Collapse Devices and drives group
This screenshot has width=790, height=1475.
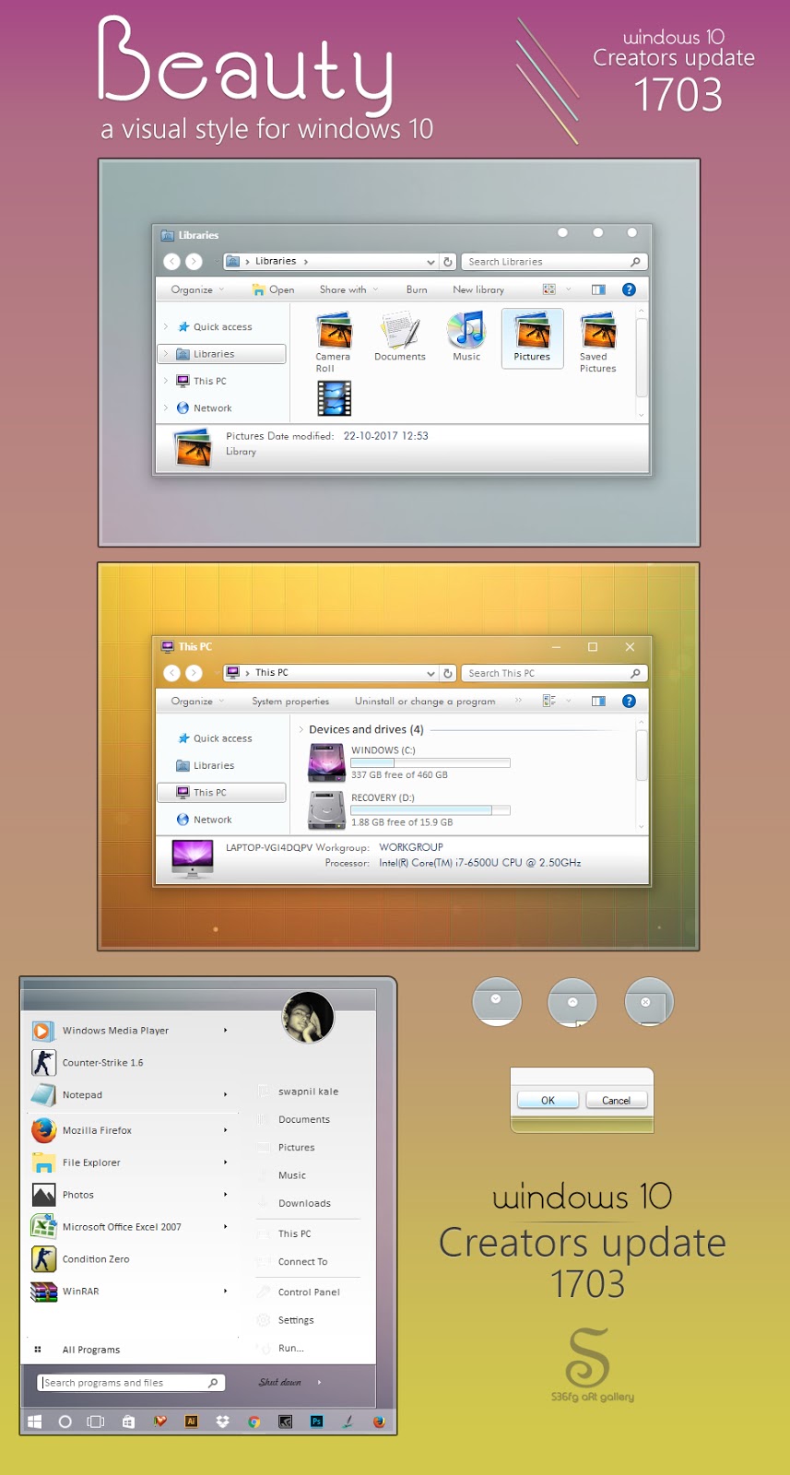click(x=301, y=729)
